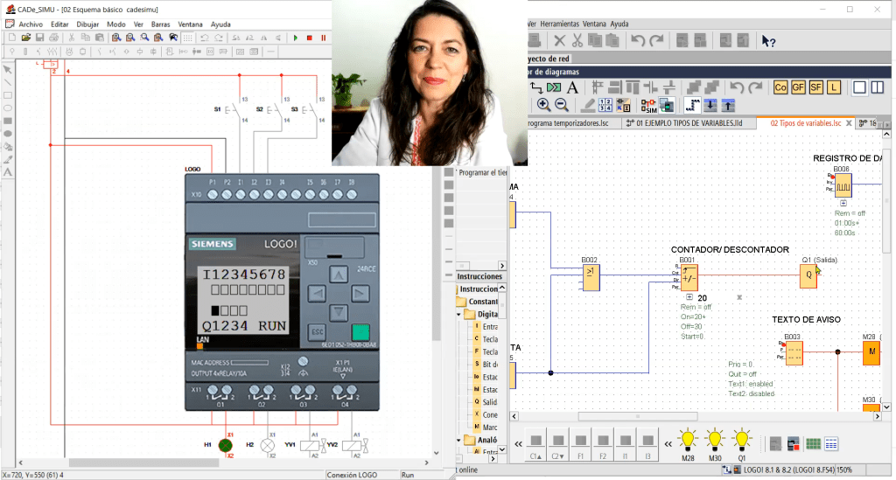896x480 pixels.
Task: Click the Co constants toolbar button
Action: coord(780,87)
